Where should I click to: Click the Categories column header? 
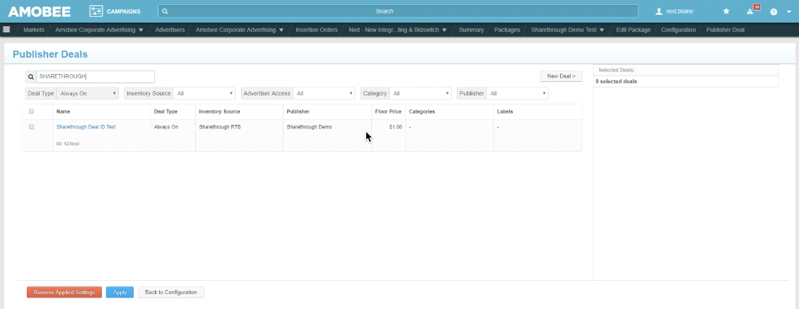coord(422,111)
